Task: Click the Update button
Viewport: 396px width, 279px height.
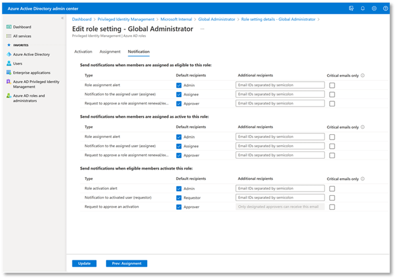Action: coord(84,264)
